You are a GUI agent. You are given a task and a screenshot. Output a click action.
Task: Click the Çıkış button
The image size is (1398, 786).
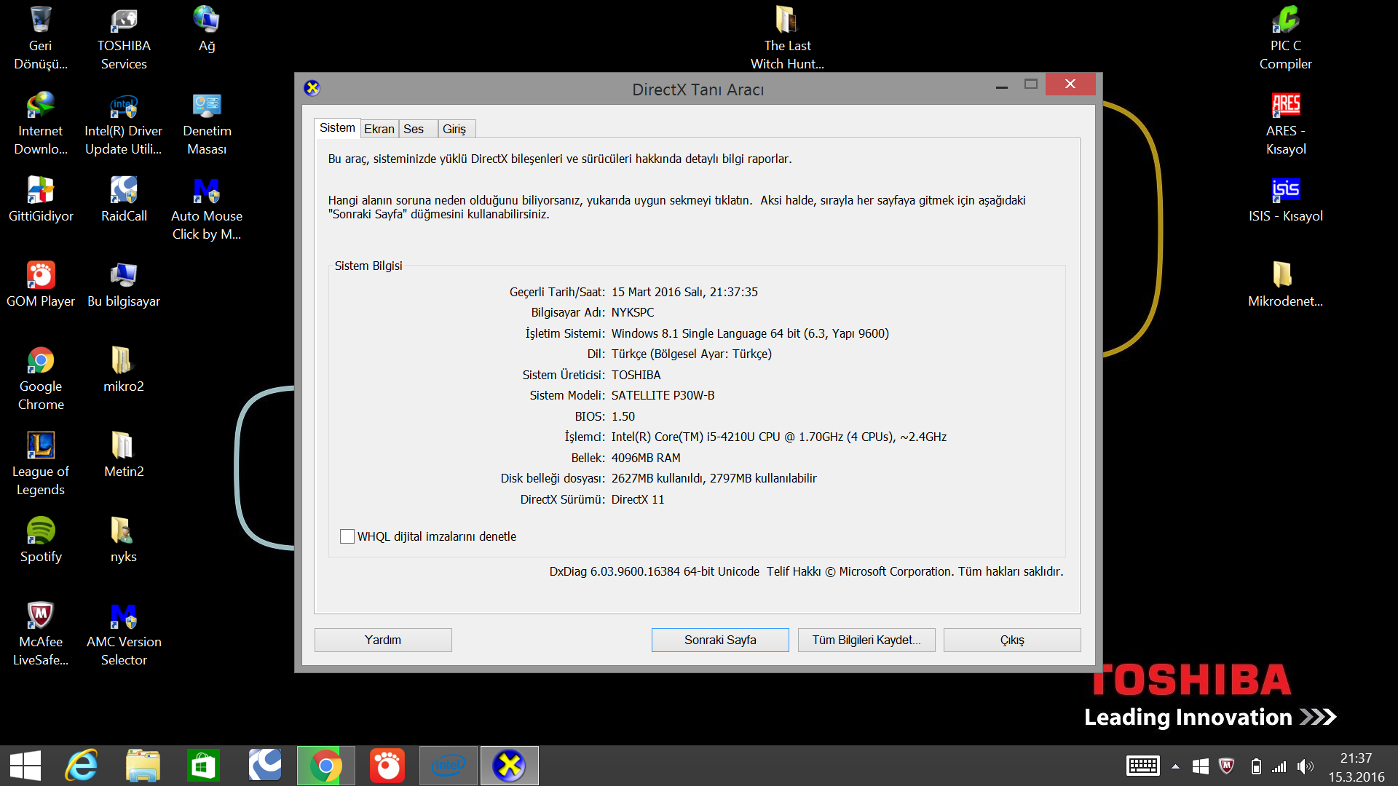pyautogui.click(x=1012, y=640)
